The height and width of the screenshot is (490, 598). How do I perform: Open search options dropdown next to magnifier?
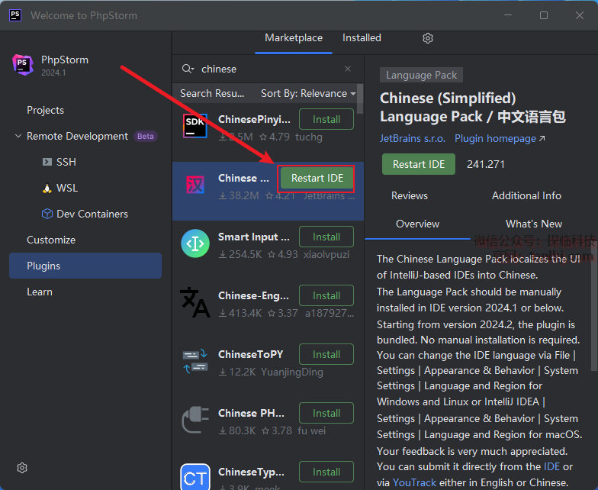[194, 69]
